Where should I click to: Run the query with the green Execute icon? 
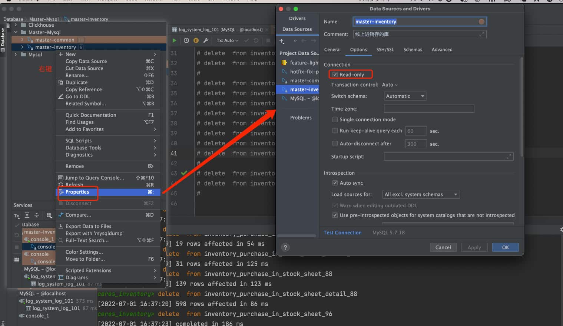[174, 40]
